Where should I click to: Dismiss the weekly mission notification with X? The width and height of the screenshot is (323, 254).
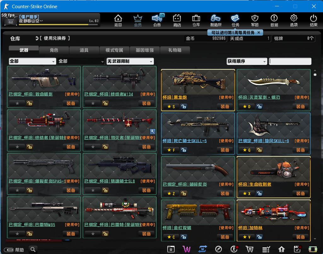[x=259, y=32]
